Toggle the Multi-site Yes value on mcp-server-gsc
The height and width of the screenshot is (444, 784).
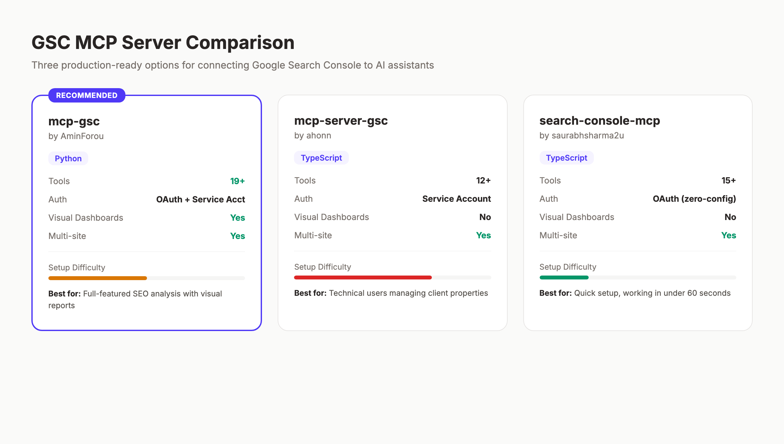pos(483,235)
